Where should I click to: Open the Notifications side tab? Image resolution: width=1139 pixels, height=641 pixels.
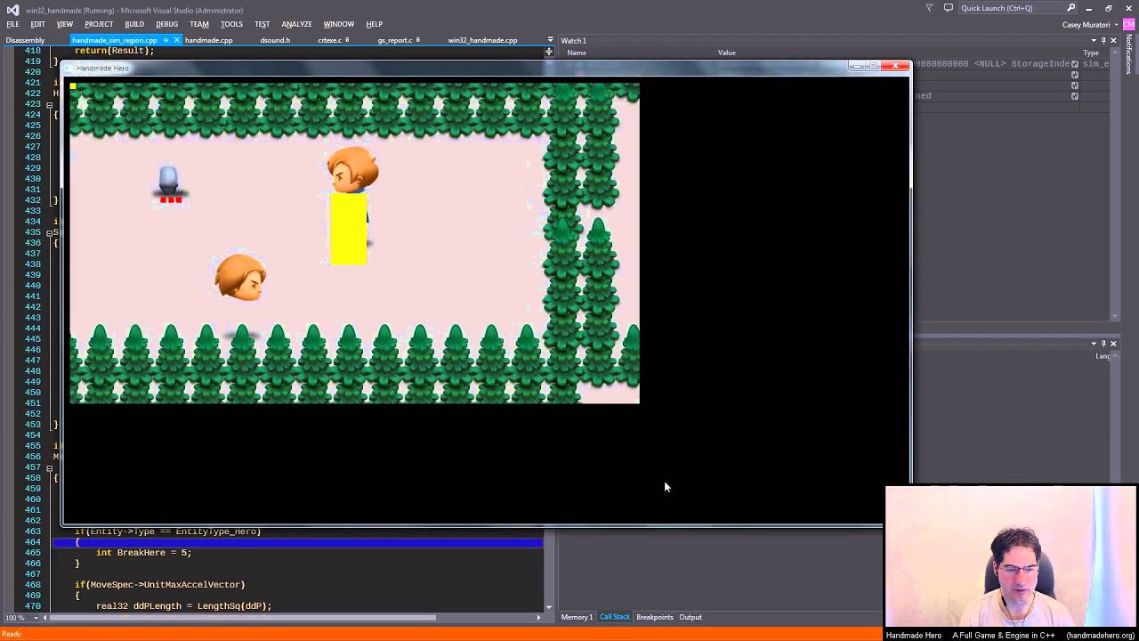[1129, 54]
